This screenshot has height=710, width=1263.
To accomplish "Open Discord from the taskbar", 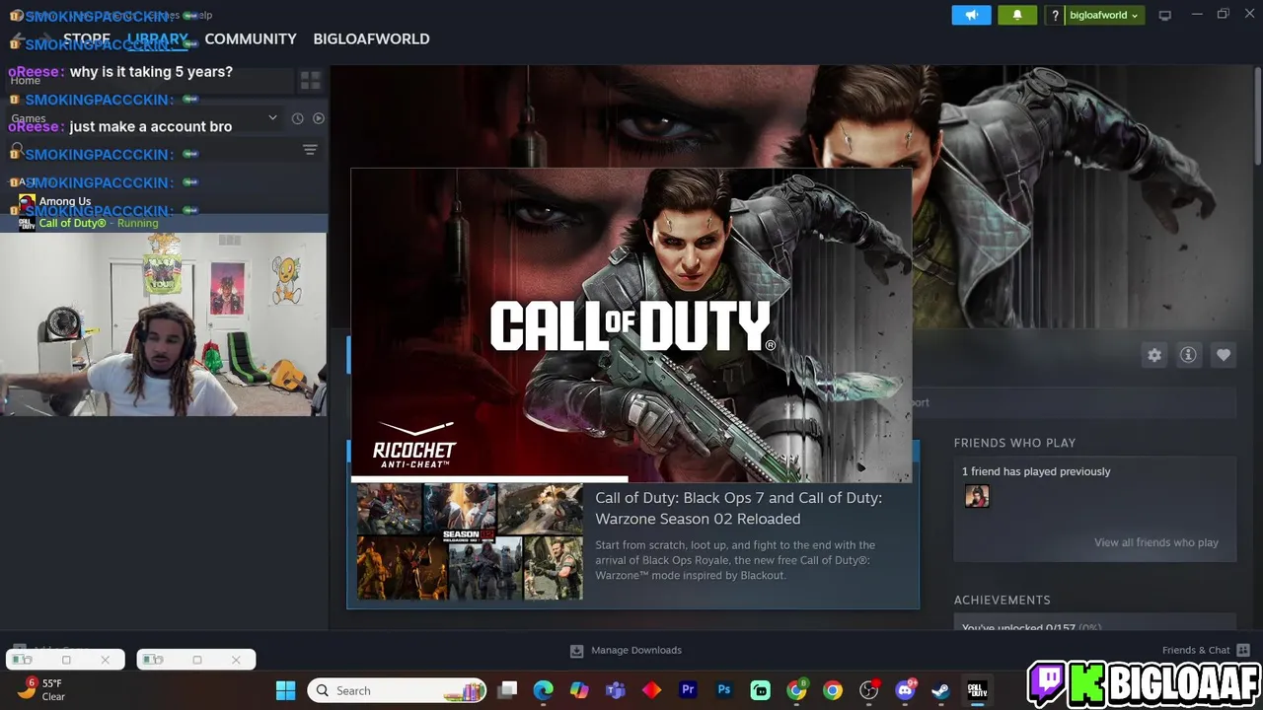I will pyautogui.click(x=905, y=690).
